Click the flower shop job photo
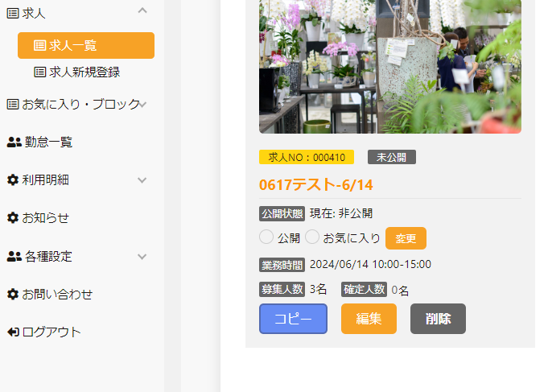Viewport: 548px width, 392px height. tap(390, 67)
